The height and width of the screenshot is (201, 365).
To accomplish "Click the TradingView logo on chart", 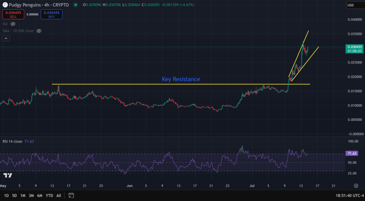I will coord(7,175).
